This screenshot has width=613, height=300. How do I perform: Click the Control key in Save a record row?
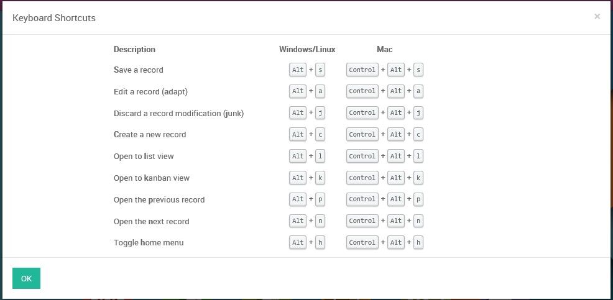pyautogui.click(x=362, y=70)
